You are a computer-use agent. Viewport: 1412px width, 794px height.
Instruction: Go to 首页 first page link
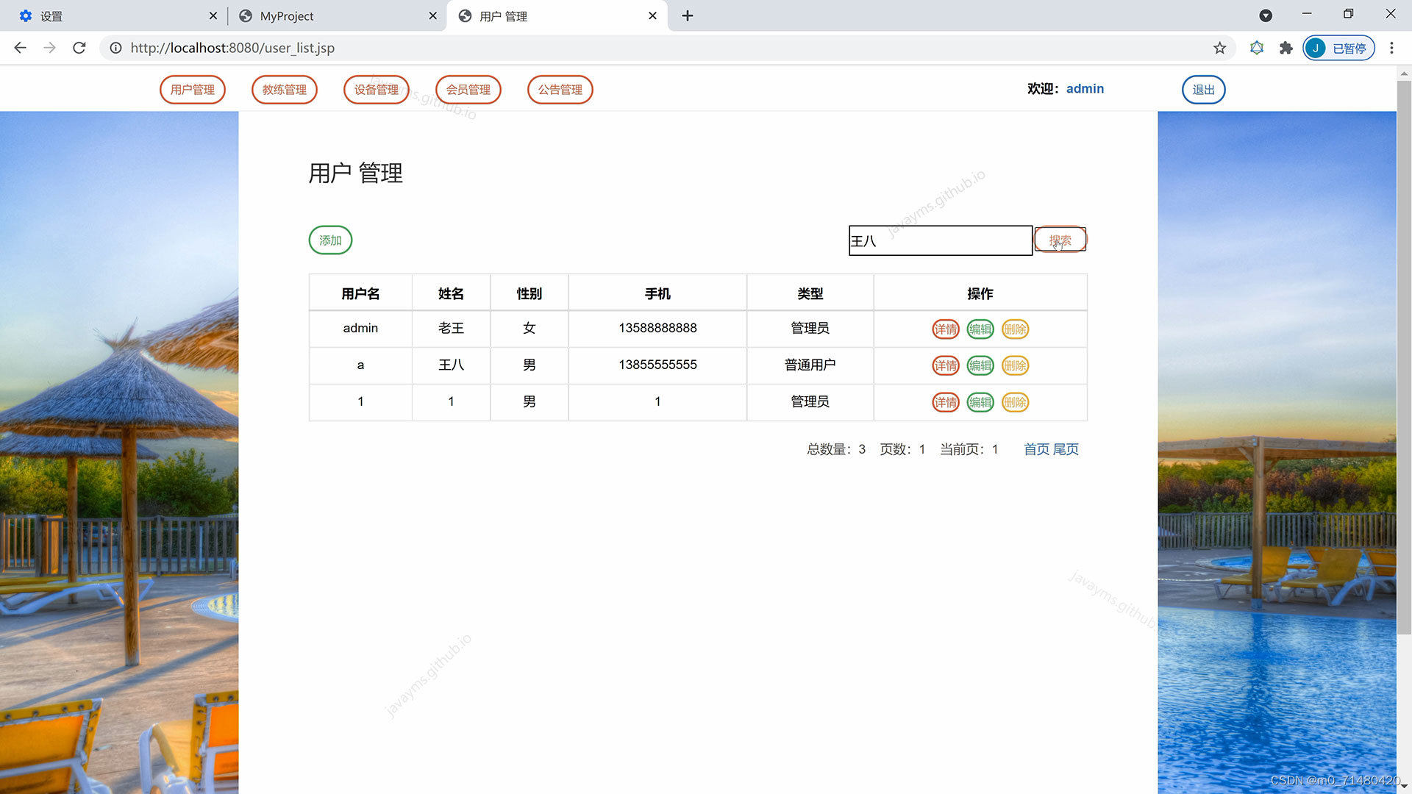1037,449
